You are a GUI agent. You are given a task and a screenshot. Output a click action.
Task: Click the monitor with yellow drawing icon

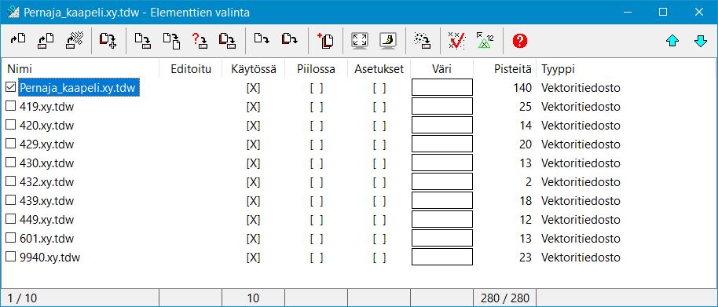[388, 41]
